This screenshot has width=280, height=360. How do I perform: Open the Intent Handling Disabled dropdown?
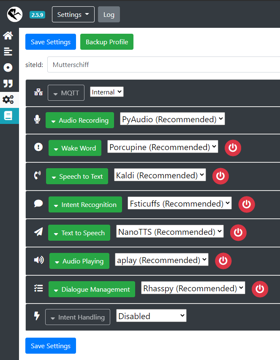click(x=151, y=316)
